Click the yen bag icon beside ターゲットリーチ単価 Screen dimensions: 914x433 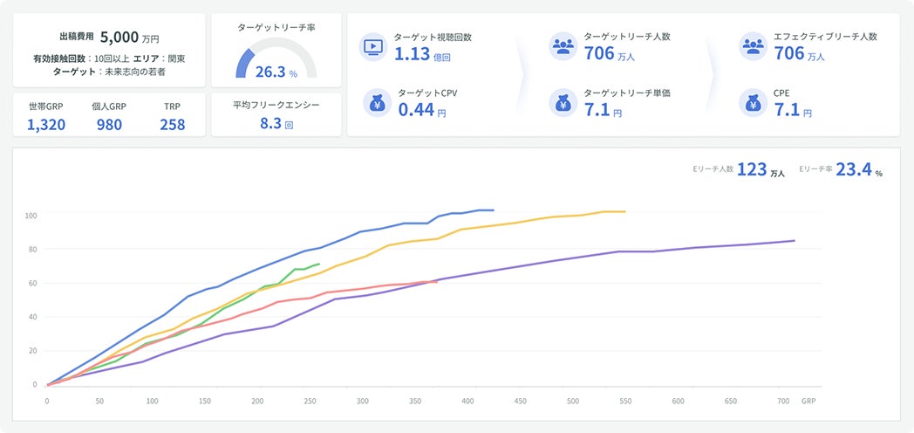coord(563,103)
